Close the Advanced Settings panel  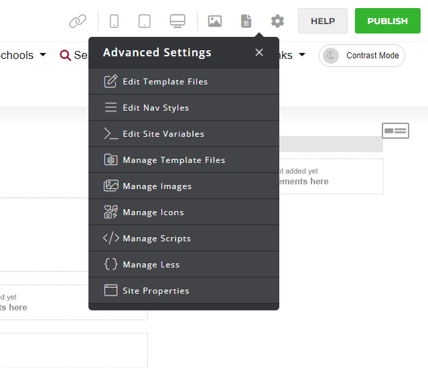[x=259, y=52]
